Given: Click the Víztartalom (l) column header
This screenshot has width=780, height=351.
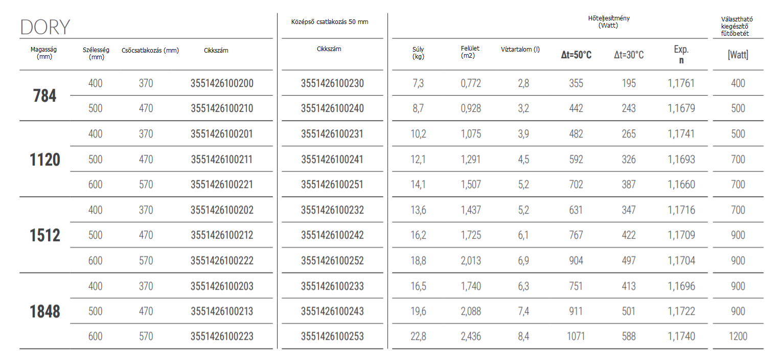Looking at the screenshot, I should 520,50.
